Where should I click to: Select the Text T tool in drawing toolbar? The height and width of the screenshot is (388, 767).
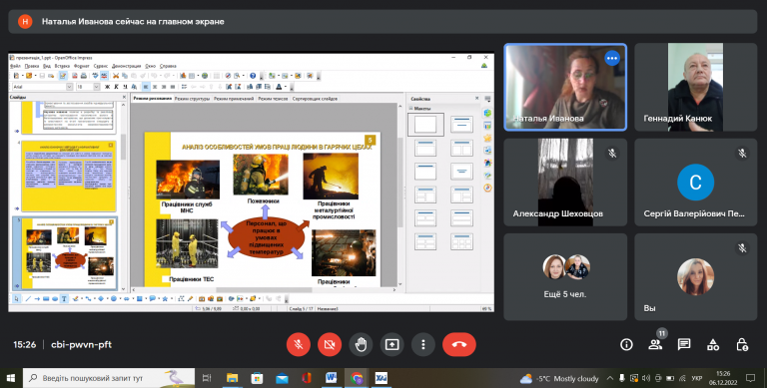click(x=64, y=298)
